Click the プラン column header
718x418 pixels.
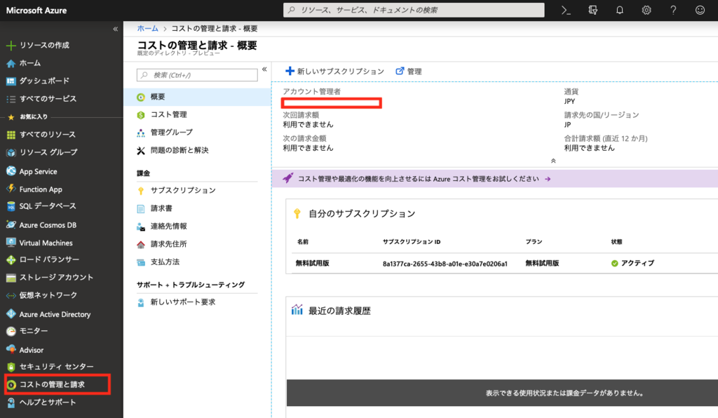click(x=534, y=242)
